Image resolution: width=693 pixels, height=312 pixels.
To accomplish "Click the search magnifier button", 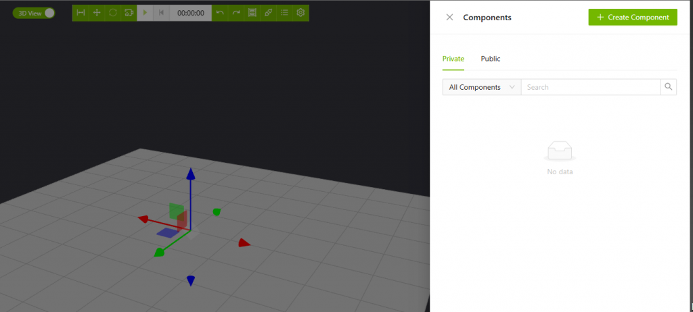I will click(669, 87).
